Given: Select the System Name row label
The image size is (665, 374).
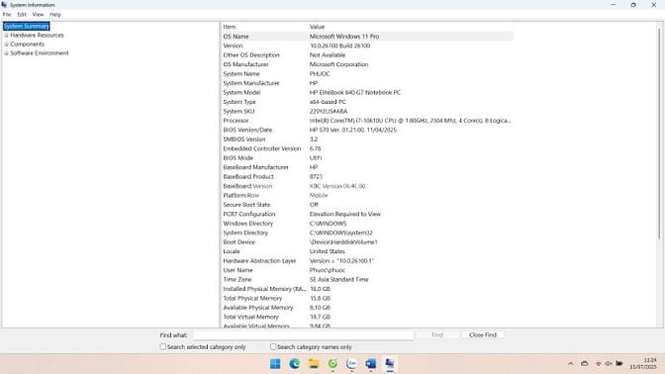Looking at the screenshot, I should click(241, 74).
